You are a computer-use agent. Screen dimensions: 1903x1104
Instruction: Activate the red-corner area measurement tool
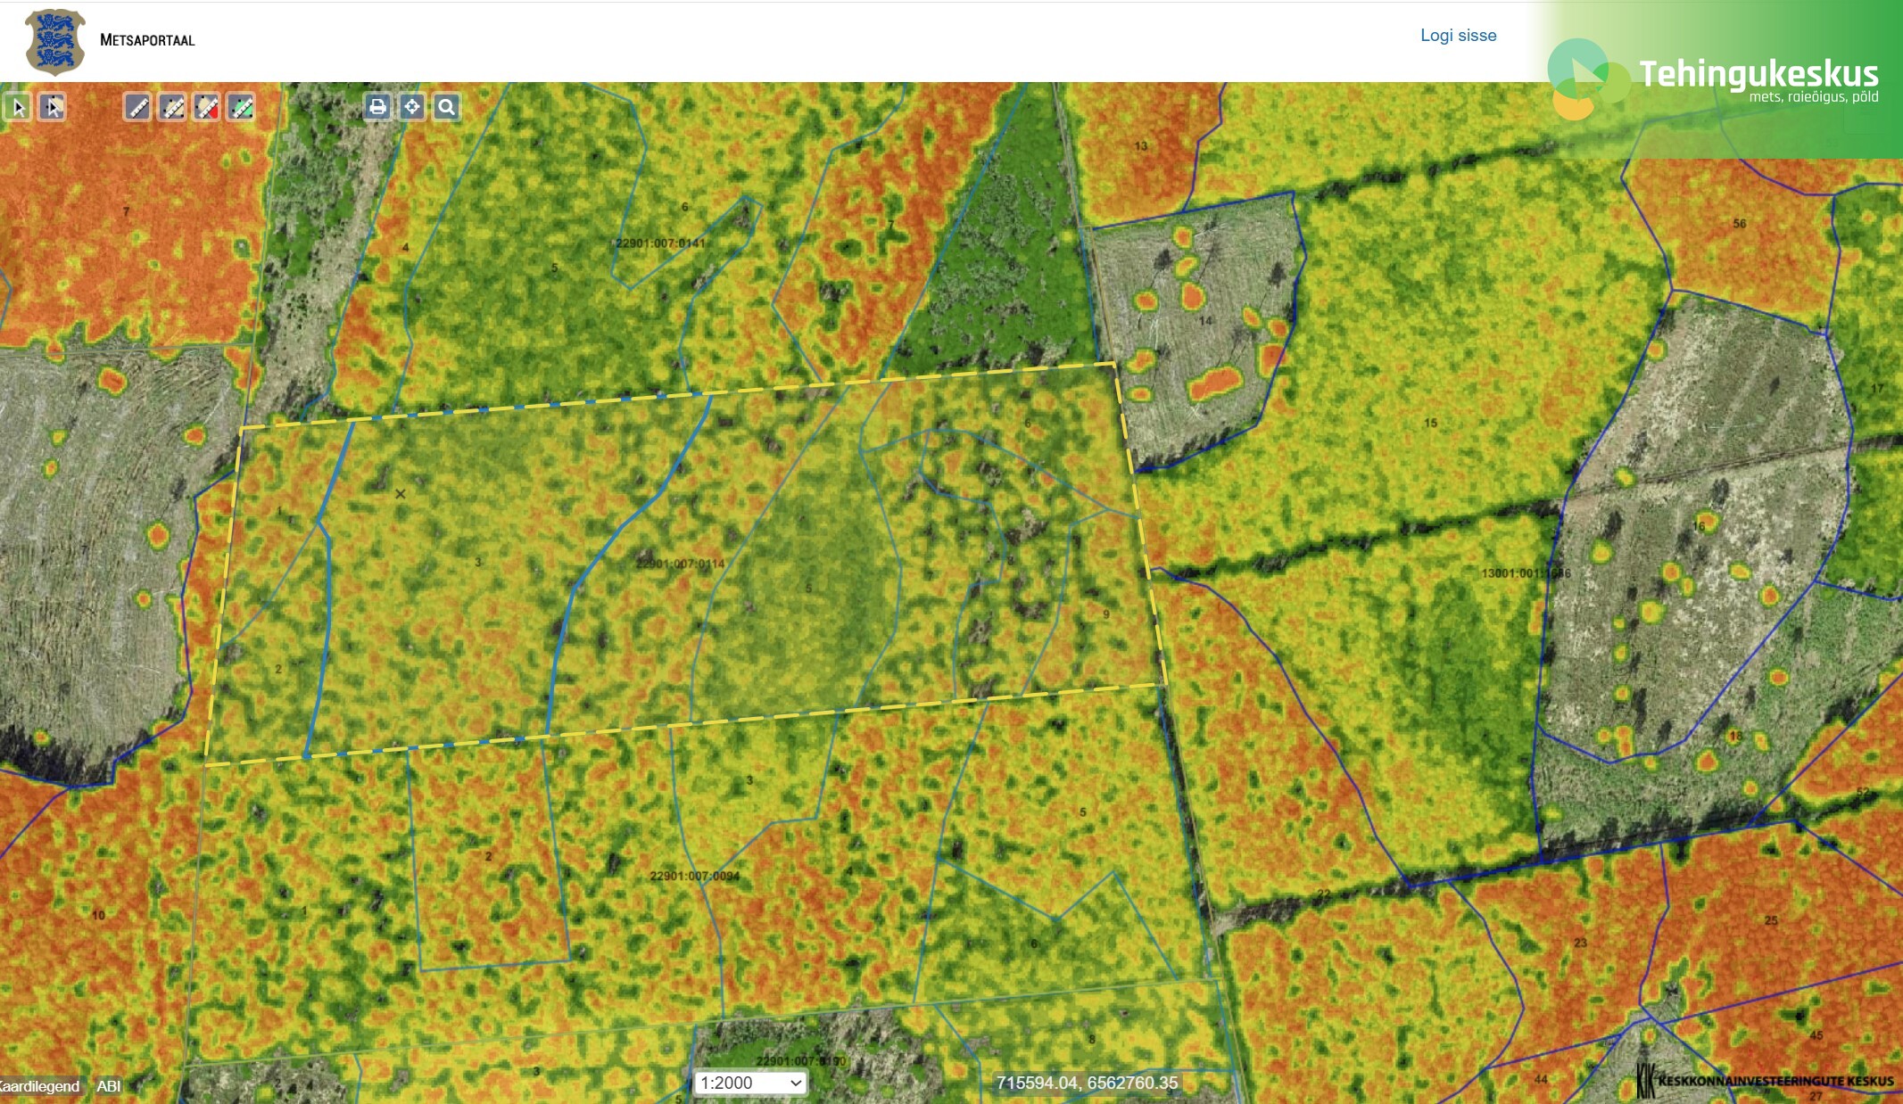point(207,108)
